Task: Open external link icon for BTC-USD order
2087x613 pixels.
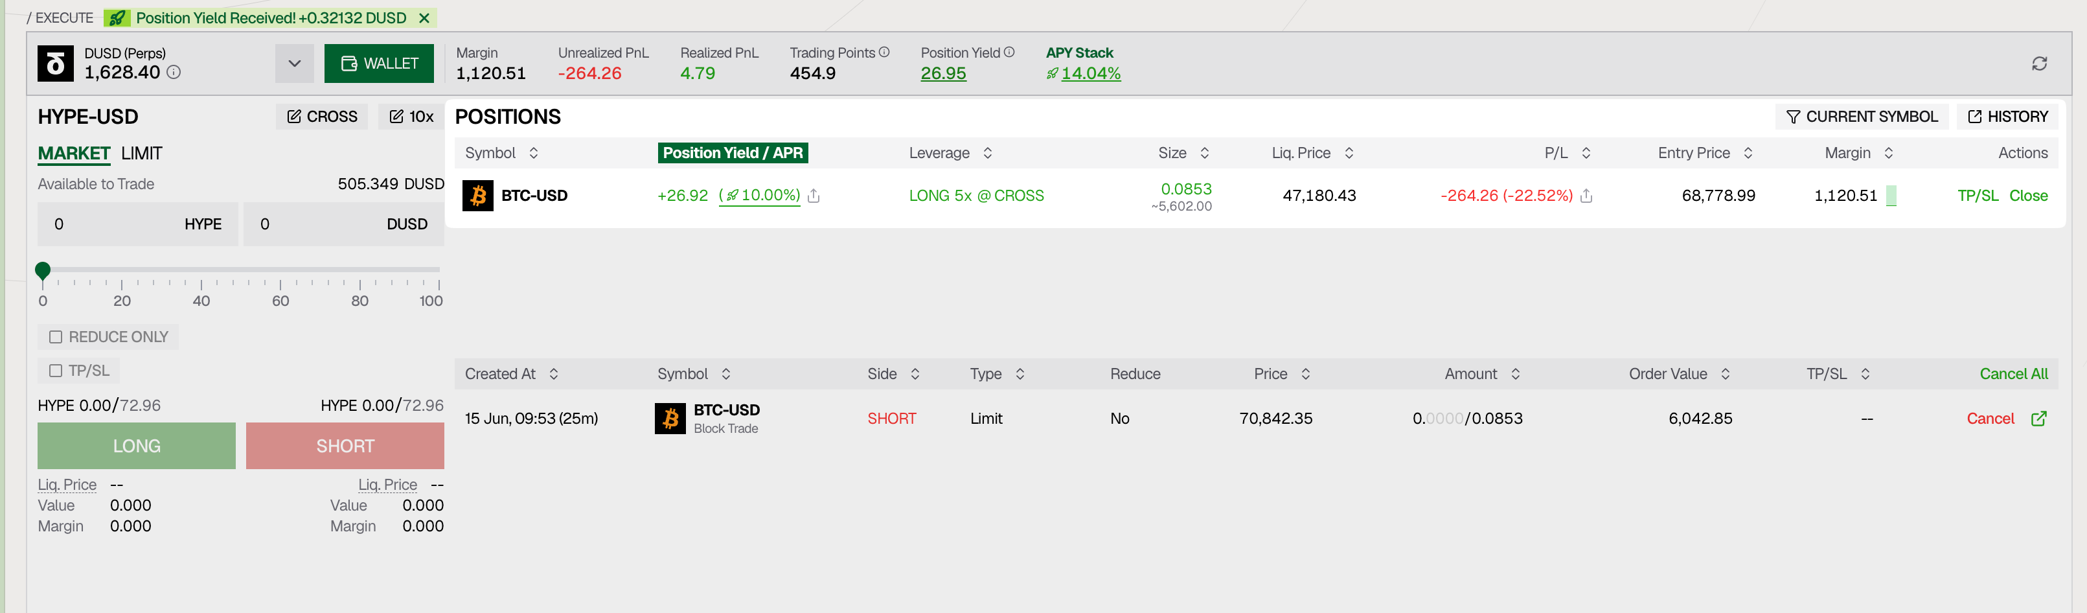Action: tap(2039, 419)
